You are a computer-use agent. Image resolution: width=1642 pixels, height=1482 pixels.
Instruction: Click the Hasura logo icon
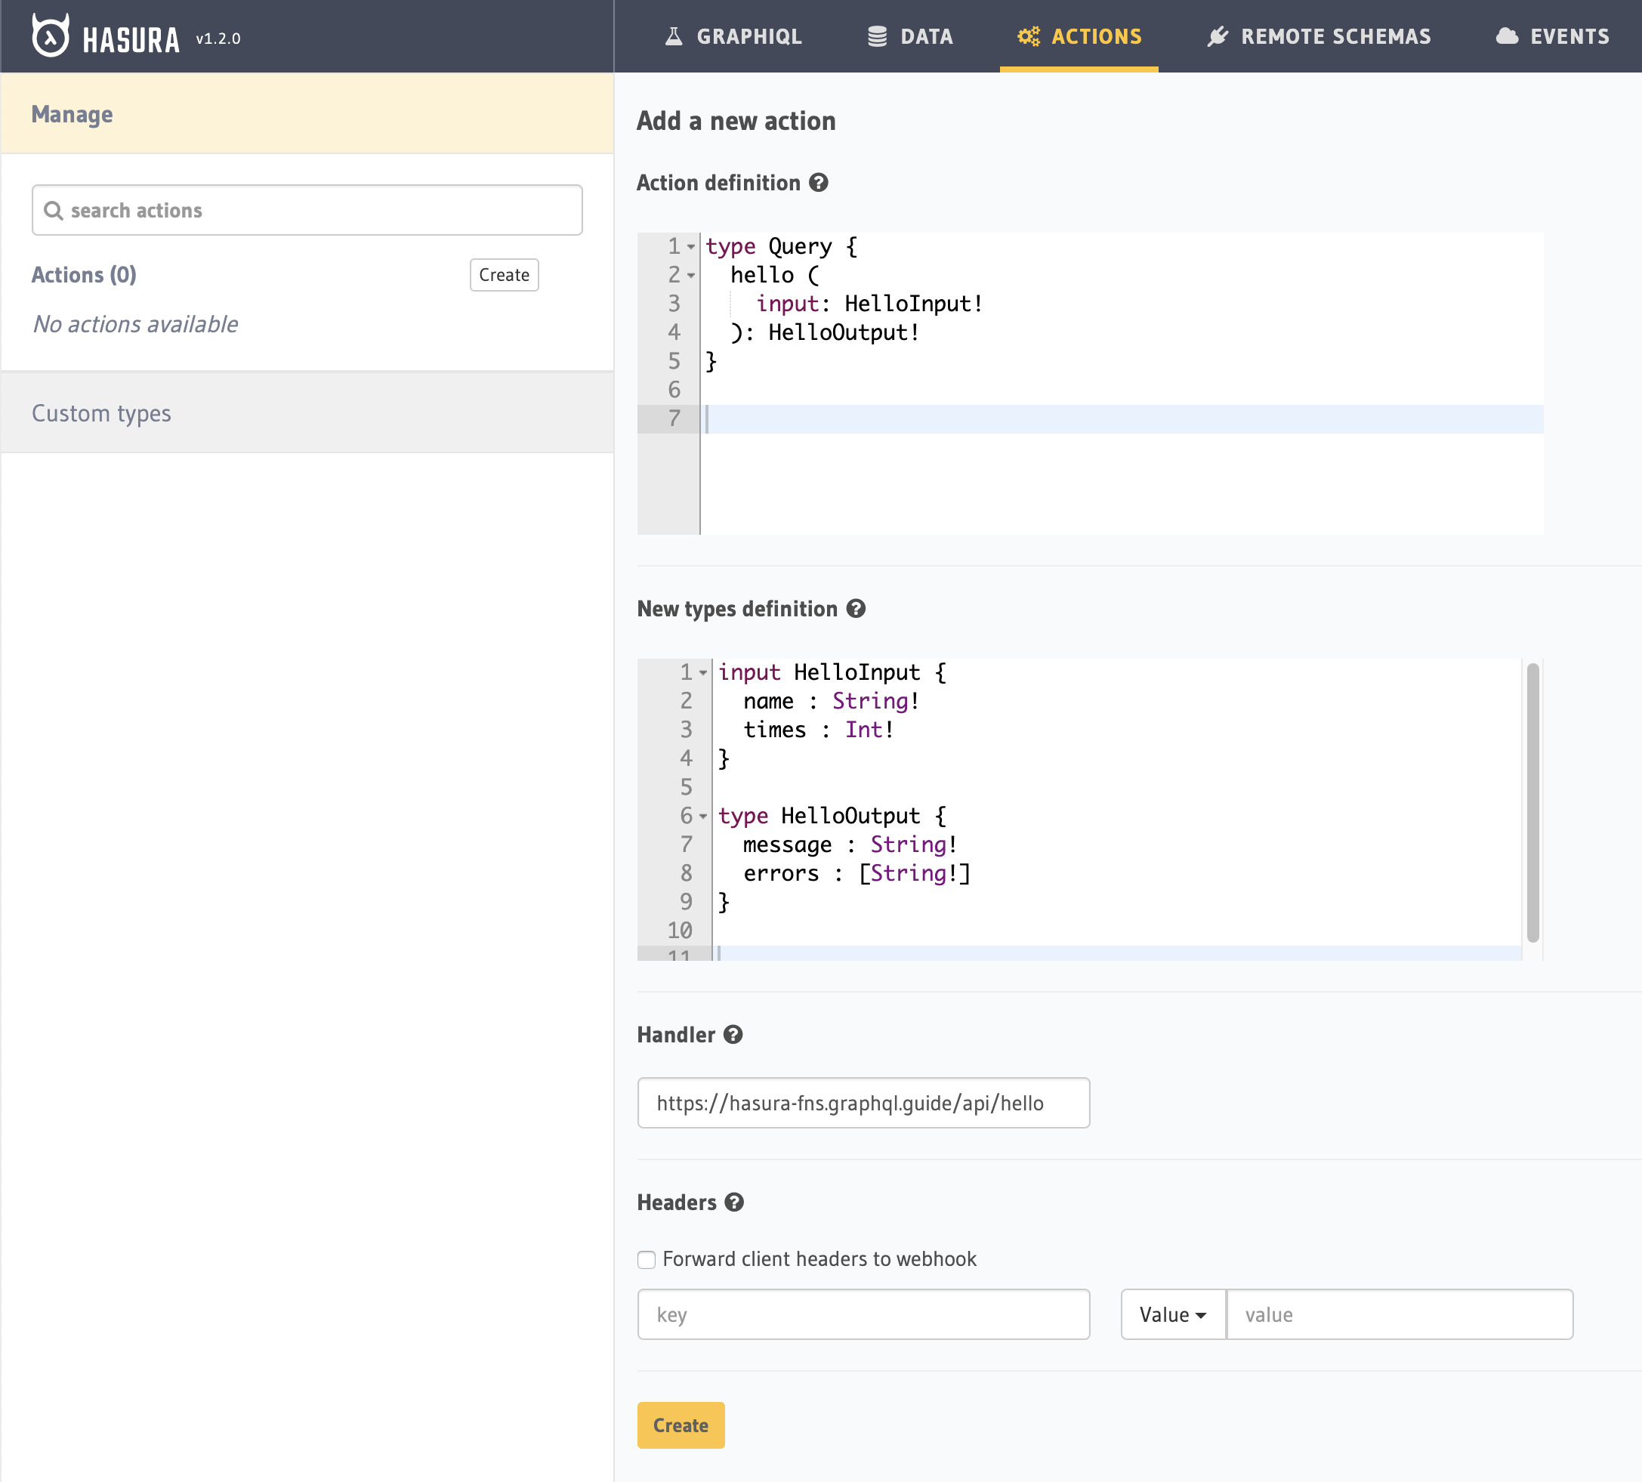coord(51,36)
